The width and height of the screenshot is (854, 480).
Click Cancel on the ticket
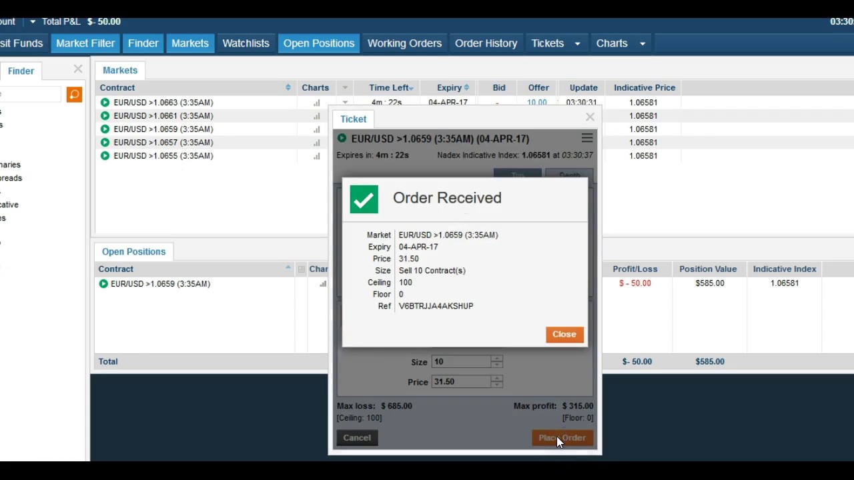(357, 438)
